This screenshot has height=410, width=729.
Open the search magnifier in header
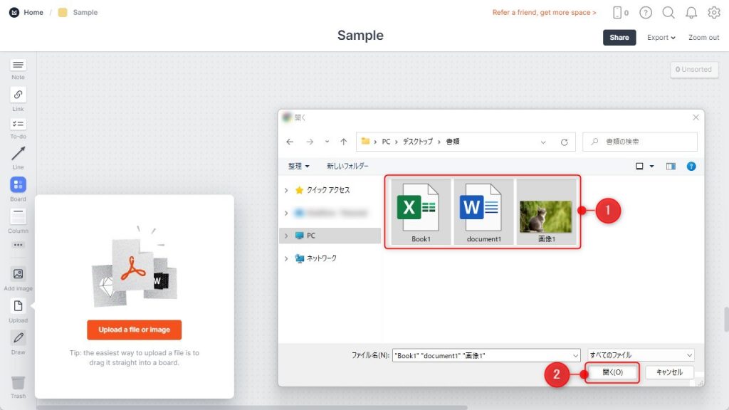668,13
